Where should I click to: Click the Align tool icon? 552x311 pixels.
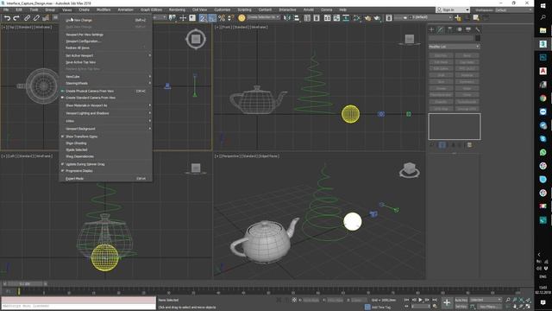[297, 17]
